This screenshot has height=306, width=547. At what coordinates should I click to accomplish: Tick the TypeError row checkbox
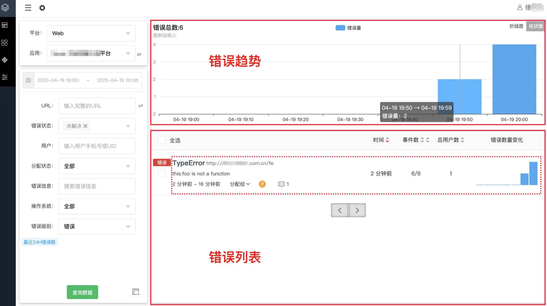pos(162,174)
